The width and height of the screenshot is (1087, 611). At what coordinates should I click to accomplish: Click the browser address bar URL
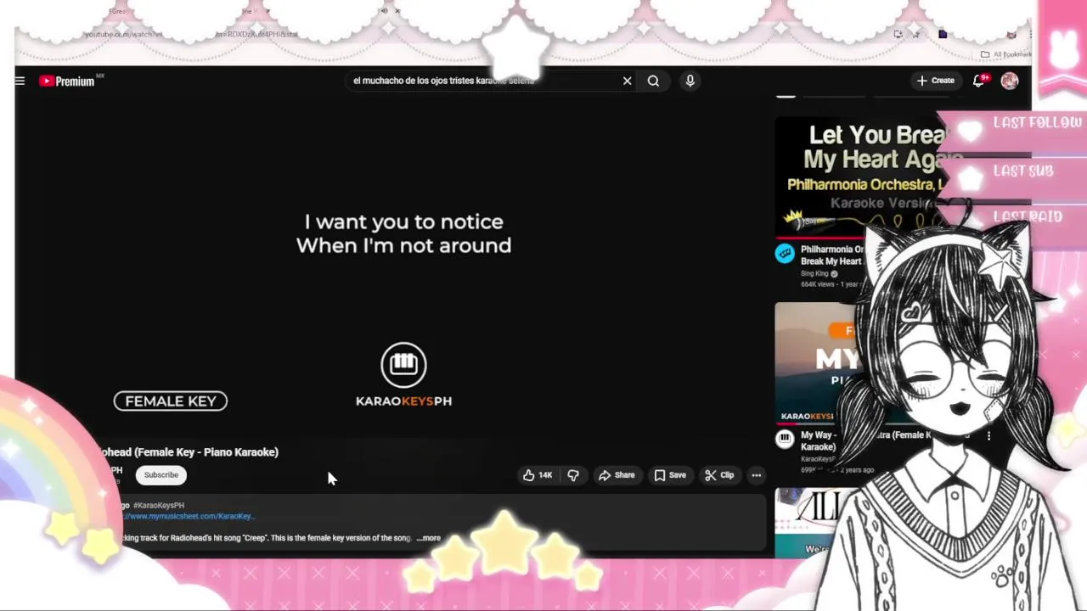click(191, 35)
